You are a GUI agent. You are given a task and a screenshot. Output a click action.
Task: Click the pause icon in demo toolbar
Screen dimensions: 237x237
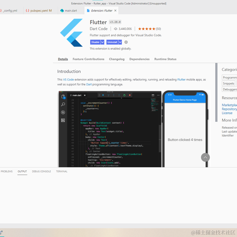point(103,95)
